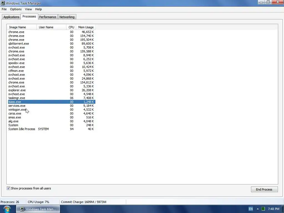The width and height of the screenshot is (284, 213).
Task: Open the Help menu
Action: (38, 9)
